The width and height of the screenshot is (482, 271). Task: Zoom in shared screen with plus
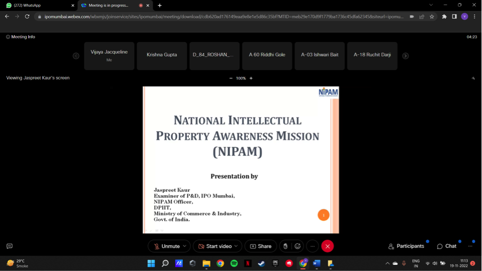[x=251, y=78]
